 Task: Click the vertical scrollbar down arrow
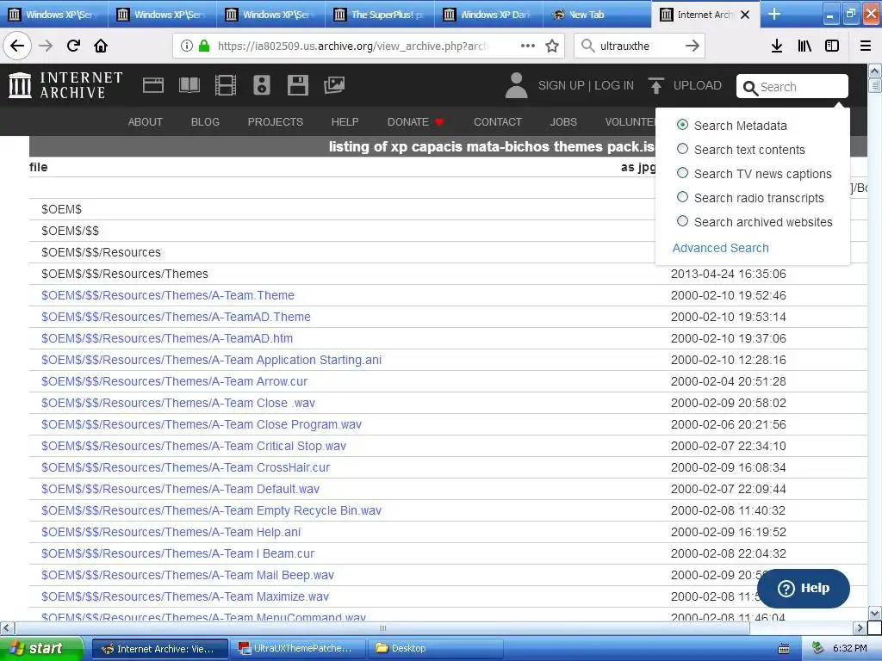875,613
